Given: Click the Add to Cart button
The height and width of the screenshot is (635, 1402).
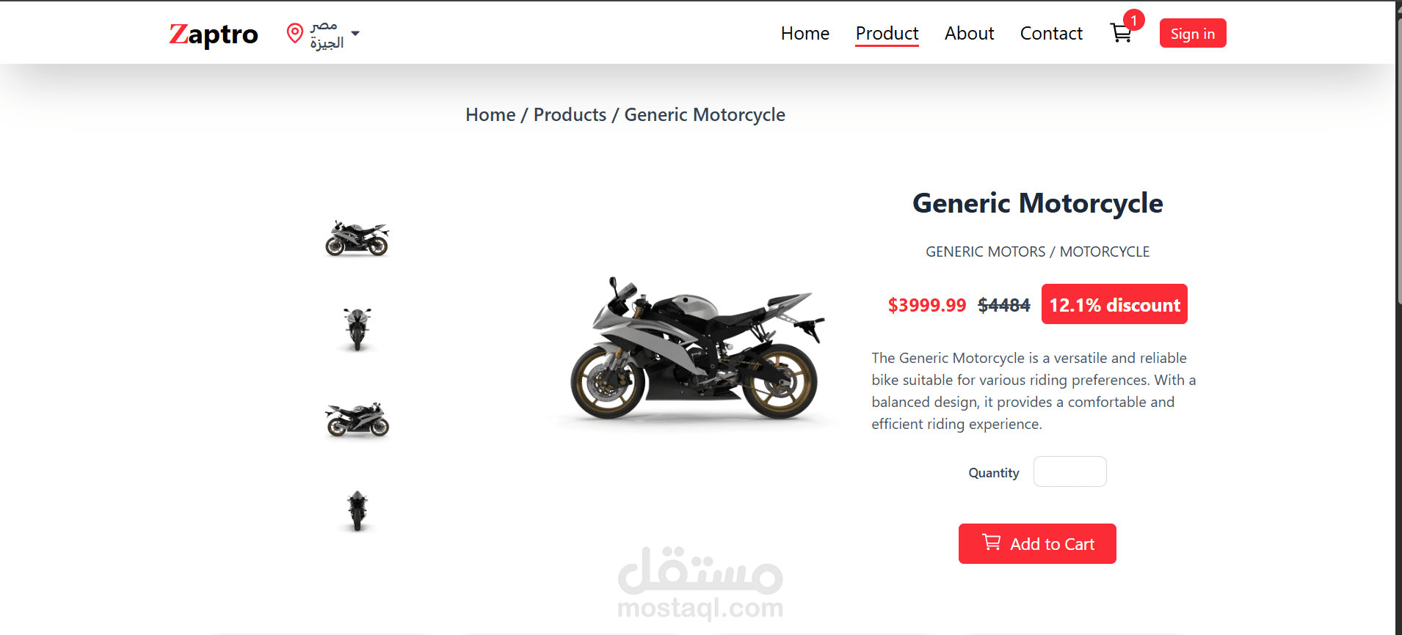Looking at the screenshot, I should point(1037,543).
